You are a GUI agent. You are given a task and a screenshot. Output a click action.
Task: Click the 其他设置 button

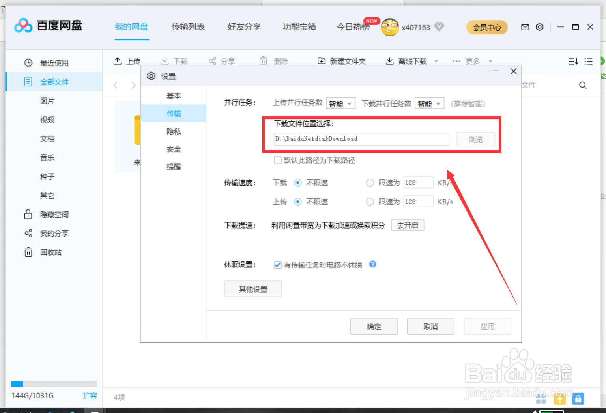point(253,289)
